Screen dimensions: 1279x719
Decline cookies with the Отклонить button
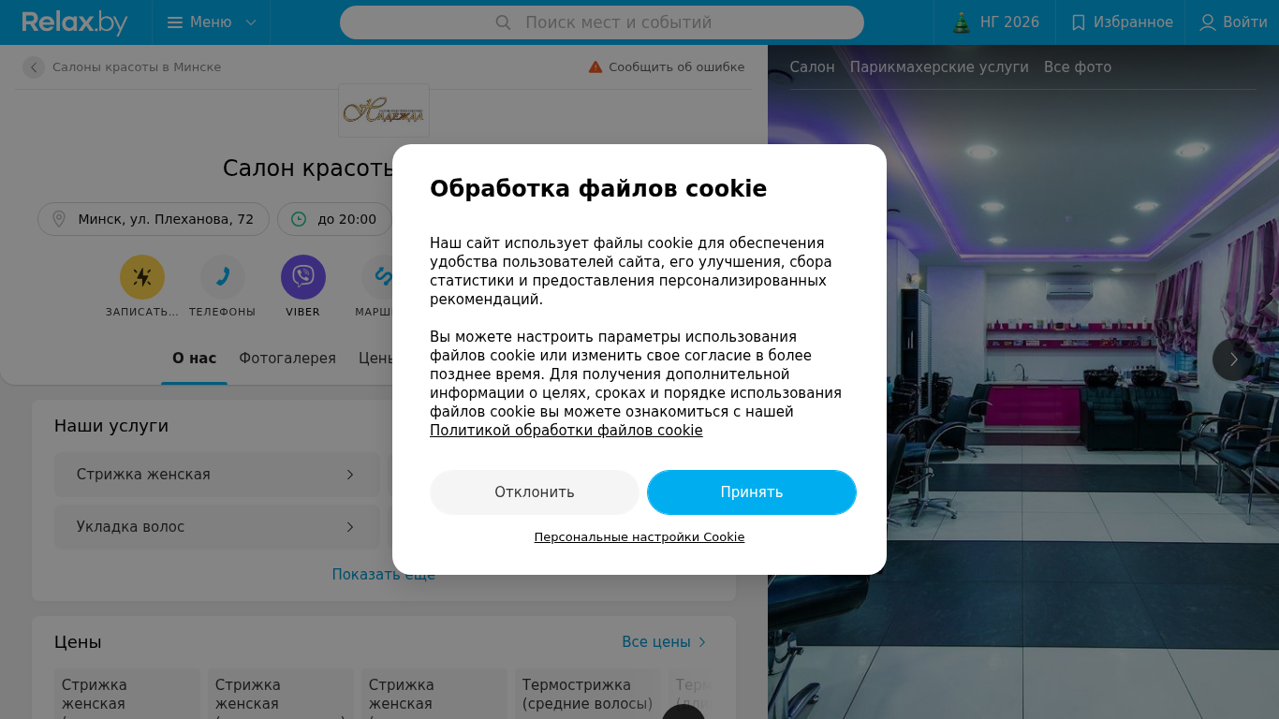[x=535, y=492]
